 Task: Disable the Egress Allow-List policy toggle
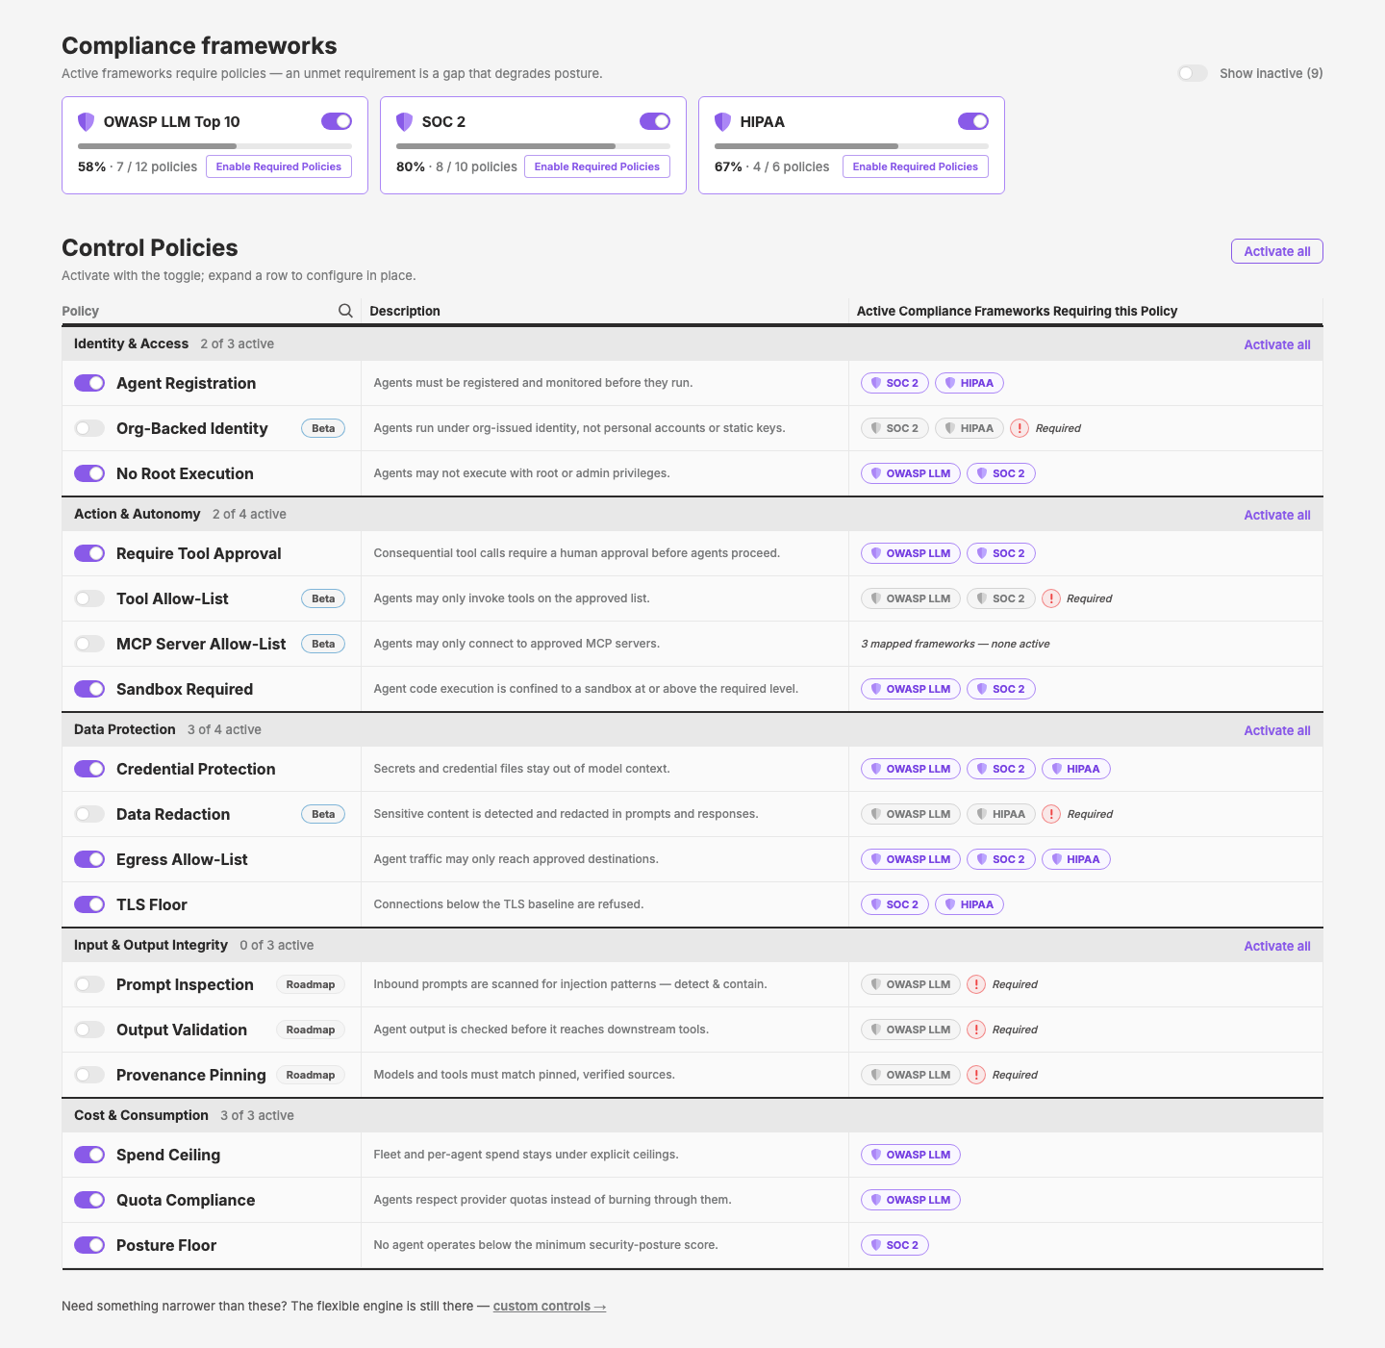pos(89,859)
